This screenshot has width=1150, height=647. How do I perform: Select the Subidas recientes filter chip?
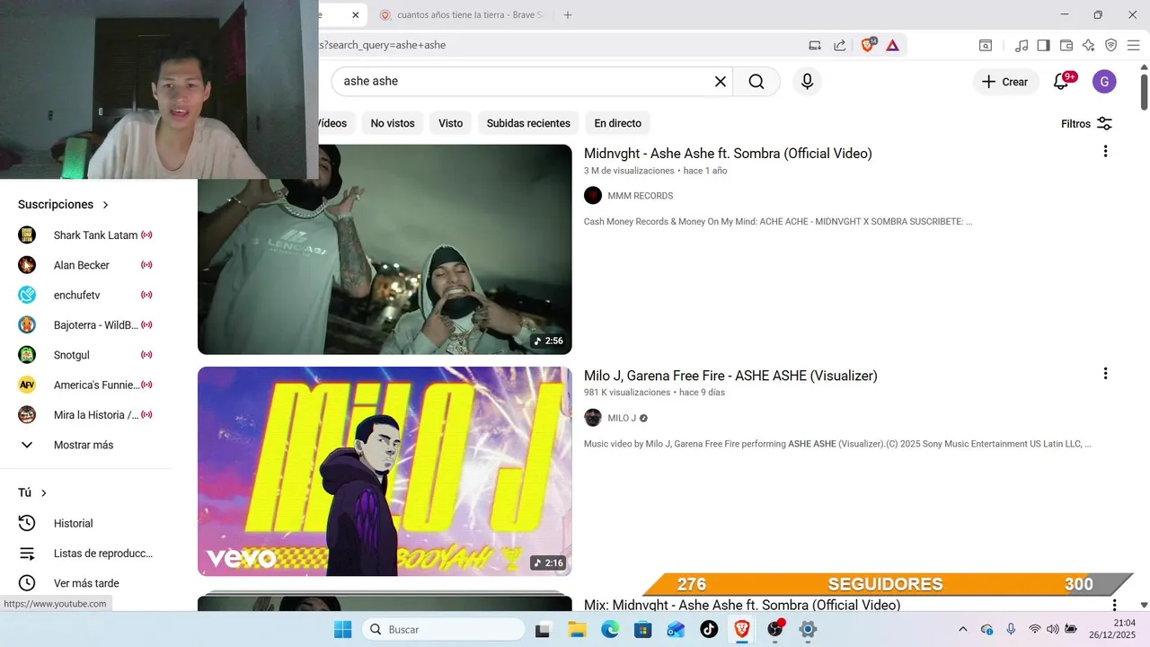pos(528,123)
